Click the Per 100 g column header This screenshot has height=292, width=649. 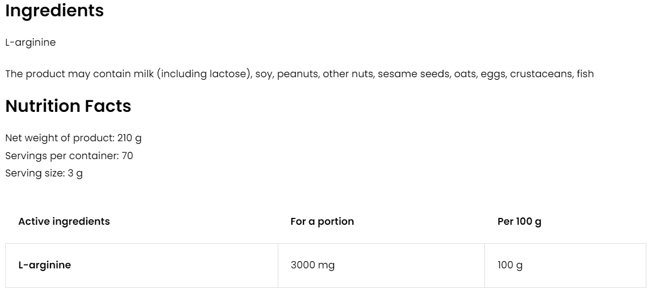click(519, 222)
